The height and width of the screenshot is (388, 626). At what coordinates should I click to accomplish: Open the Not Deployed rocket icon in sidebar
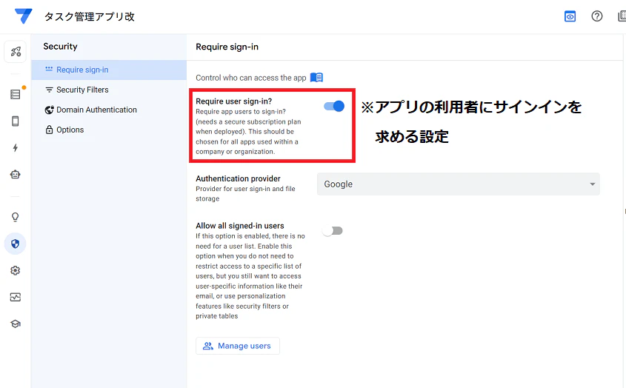[15, 52]
